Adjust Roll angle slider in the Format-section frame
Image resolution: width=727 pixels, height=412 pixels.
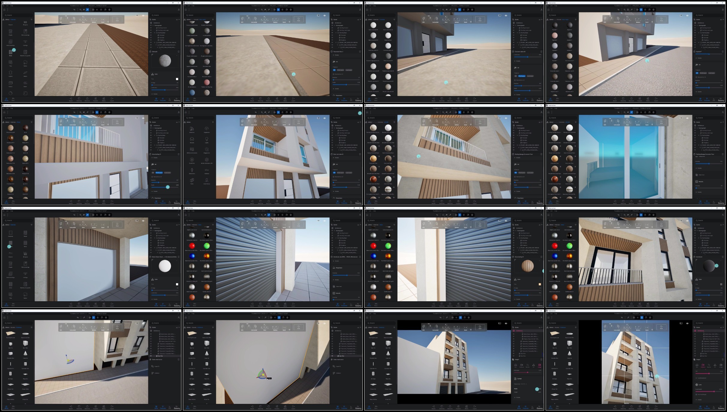click(x=528, y=372)
